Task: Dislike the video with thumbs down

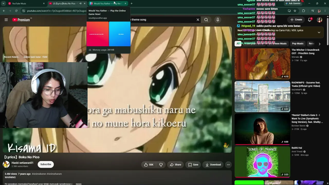Action: coord(161,165)
